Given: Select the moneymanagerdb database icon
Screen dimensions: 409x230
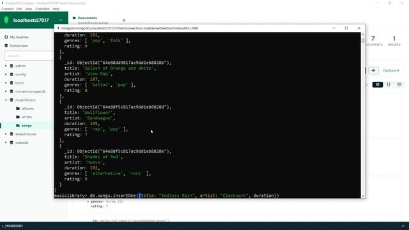Looking at the screenshot, I should (12, 91).
